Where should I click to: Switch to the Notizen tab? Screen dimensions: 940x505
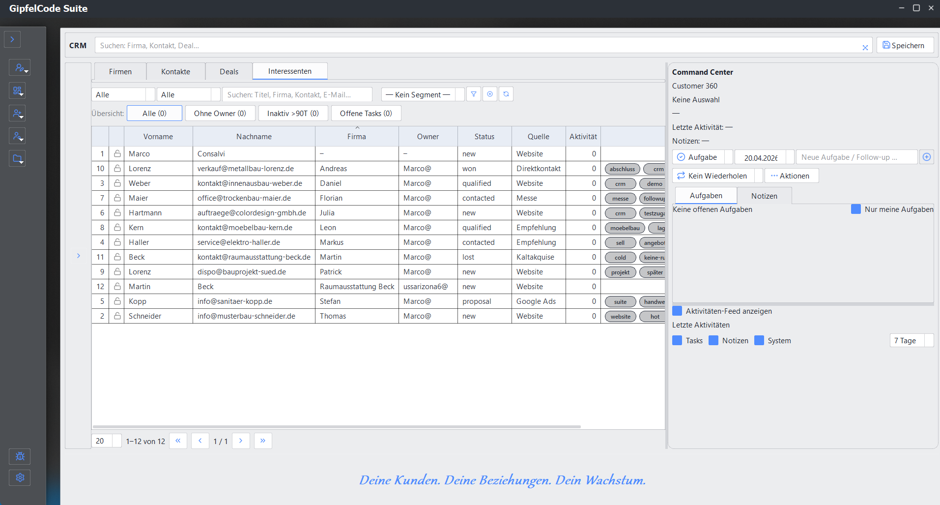coord(764,196)
